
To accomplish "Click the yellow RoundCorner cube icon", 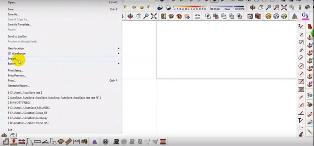I will tap(268, 16).
